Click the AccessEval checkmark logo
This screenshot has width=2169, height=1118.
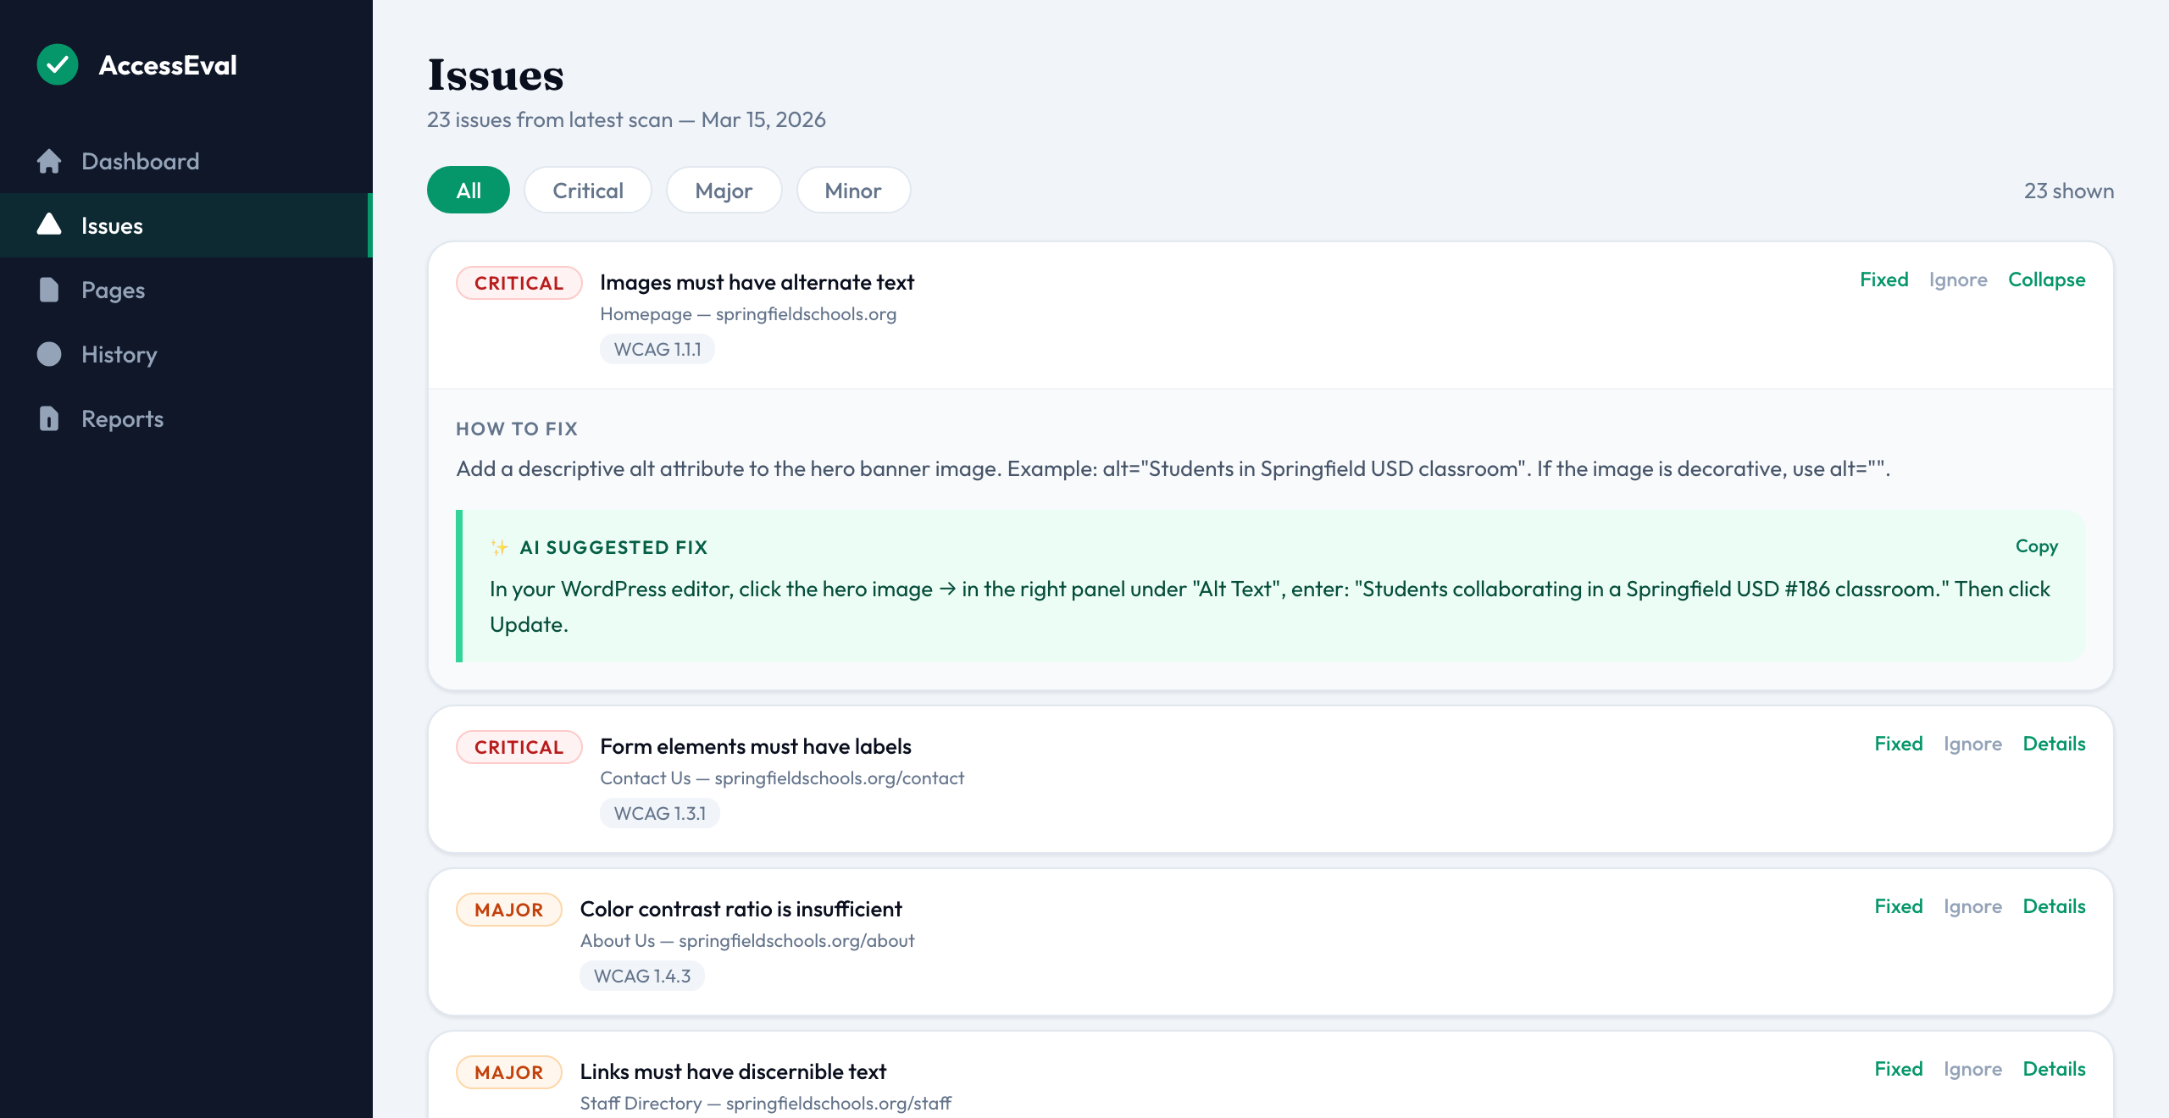(57, 64)
